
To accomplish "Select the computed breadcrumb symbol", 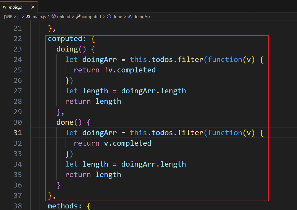I will point(91,17).
